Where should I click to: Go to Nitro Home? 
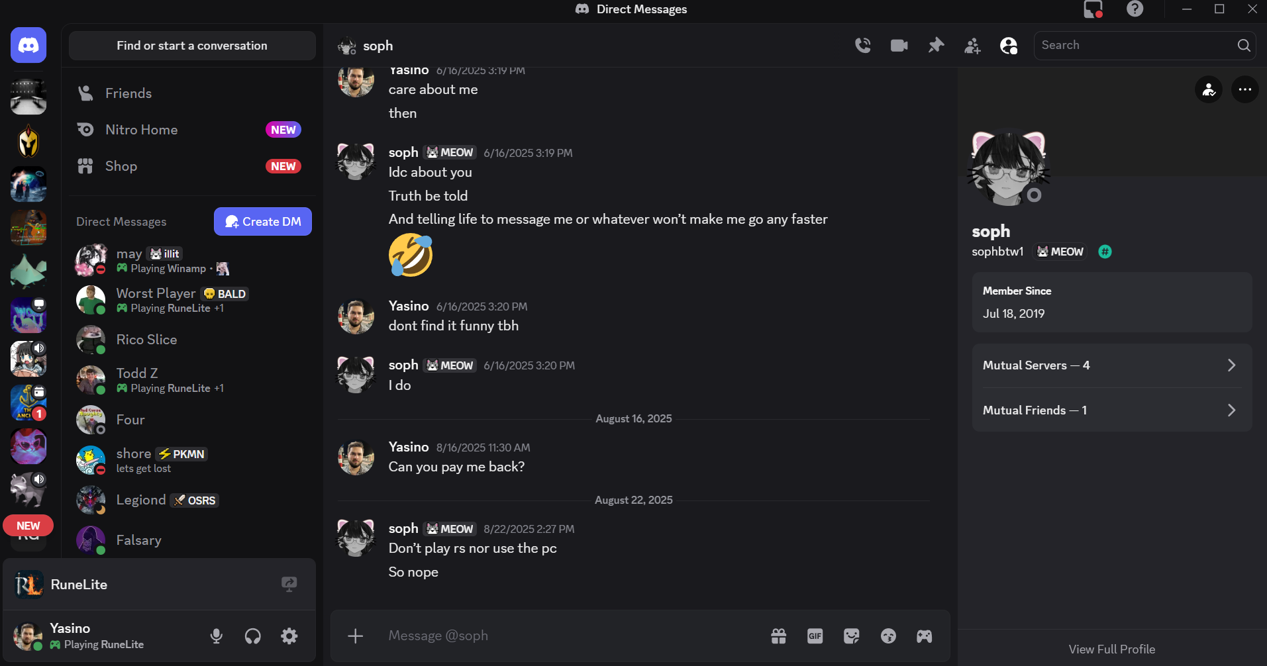coord(141,130)
